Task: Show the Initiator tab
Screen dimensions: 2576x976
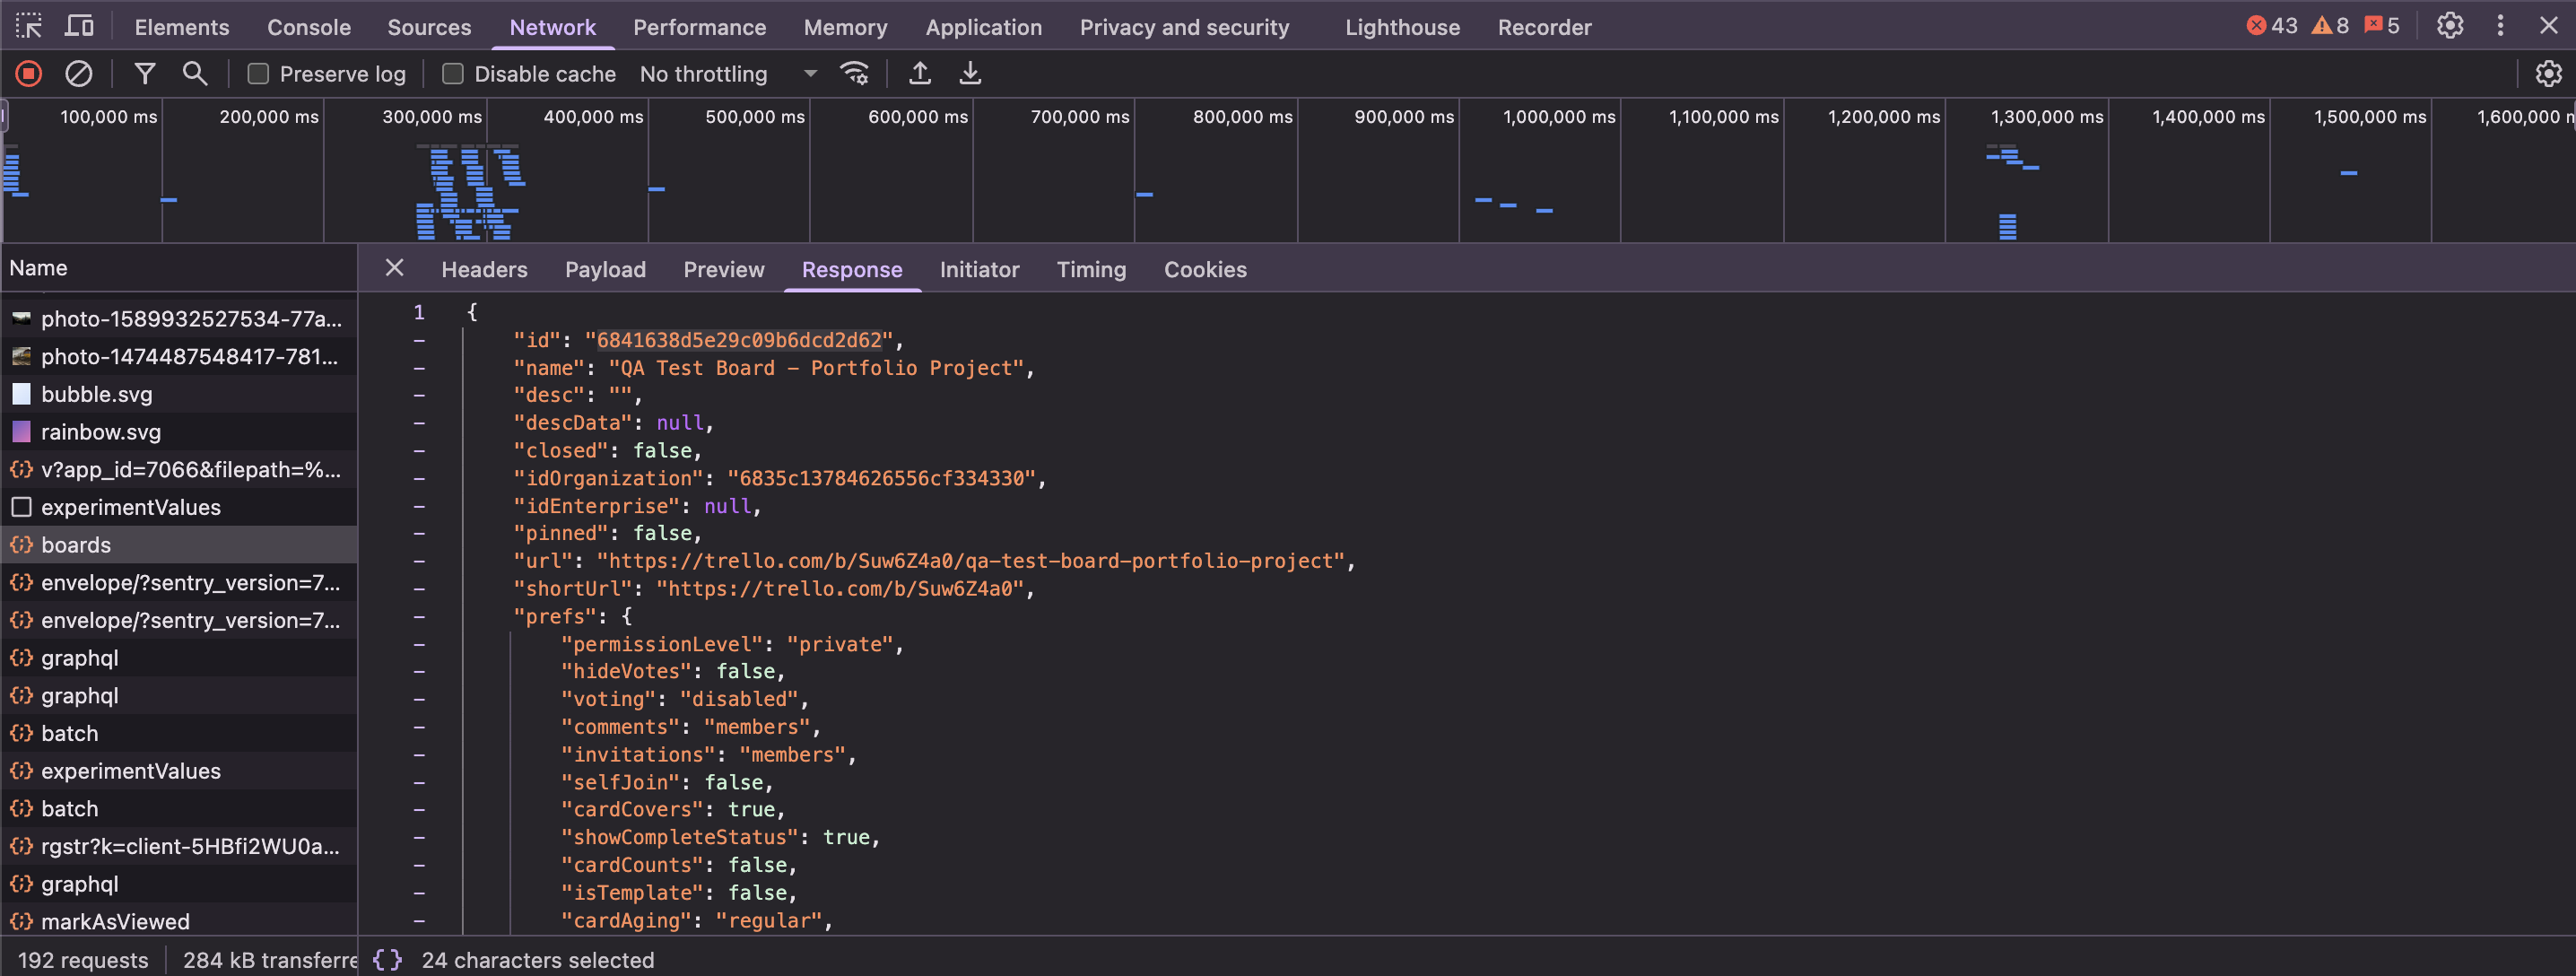Action: click(980, 270)
